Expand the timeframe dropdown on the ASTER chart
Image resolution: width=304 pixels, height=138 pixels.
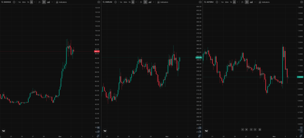(x=237, y=2)
